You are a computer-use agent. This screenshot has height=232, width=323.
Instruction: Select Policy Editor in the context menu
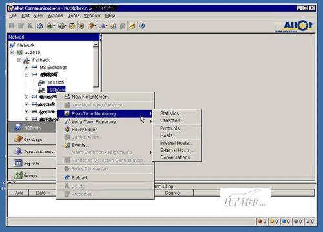[106, 130]
